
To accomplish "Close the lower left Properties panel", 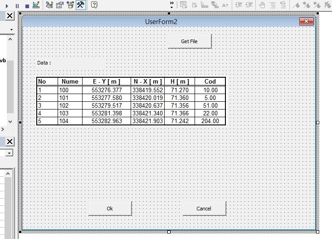I will pyautogui.click(x=10, y=141).
